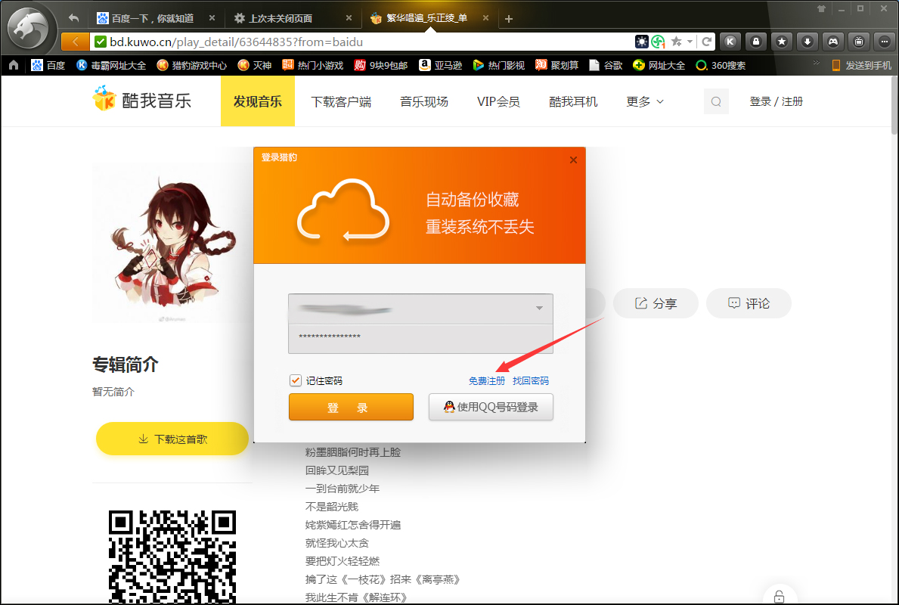Open the three-dots more toolbar button
Screen dimensions: 899x605
(x=885, y=42)
